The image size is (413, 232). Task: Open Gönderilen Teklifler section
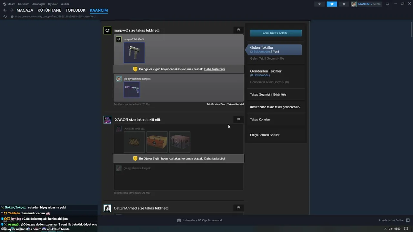coord(266,71)
